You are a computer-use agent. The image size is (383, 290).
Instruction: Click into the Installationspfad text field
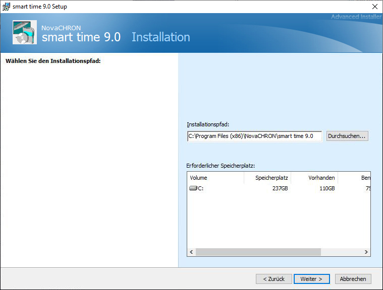pos(254,136)
